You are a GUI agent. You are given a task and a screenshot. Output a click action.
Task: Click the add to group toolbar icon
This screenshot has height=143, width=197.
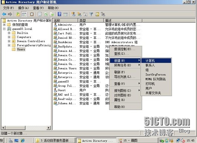[103, 14]
